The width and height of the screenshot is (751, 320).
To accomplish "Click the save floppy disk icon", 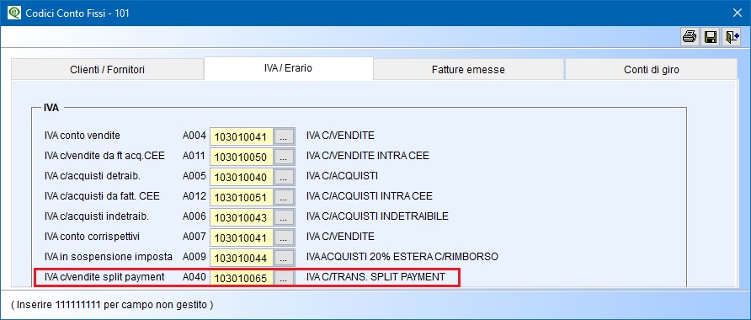I will click(x=710, y=37).
